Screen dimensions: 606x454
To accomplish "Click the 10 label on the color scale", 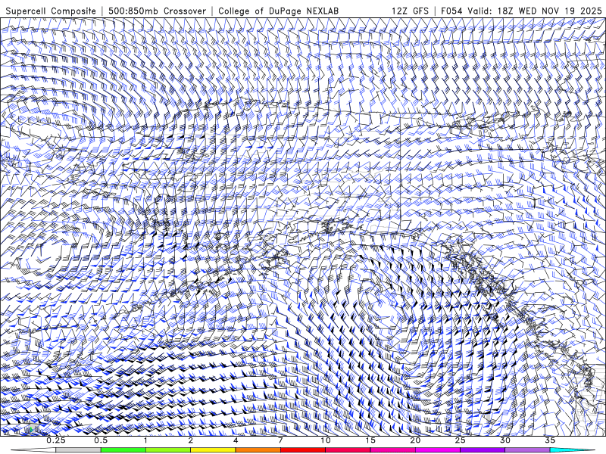I will tap(326, 440).
